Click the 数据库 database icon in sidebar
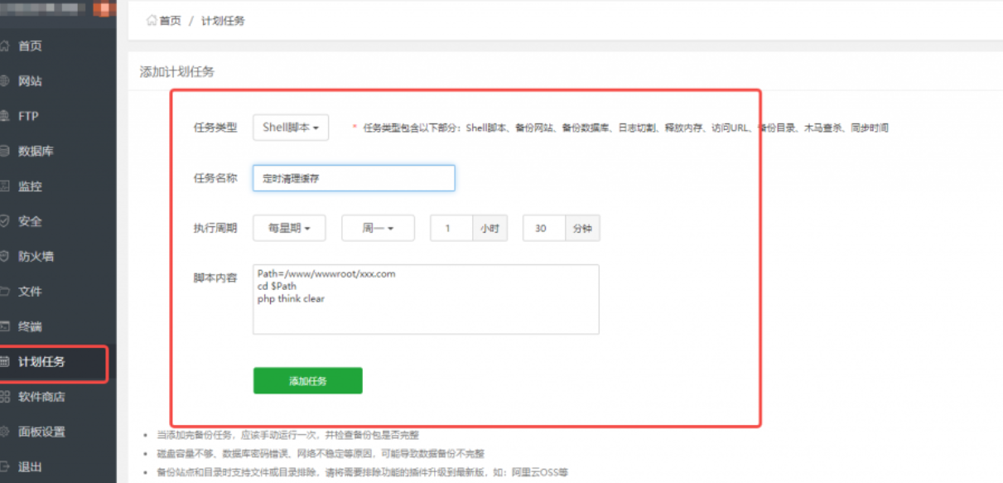The width and height of the screenshot is (1003, 483). click(x=4, y=152)
